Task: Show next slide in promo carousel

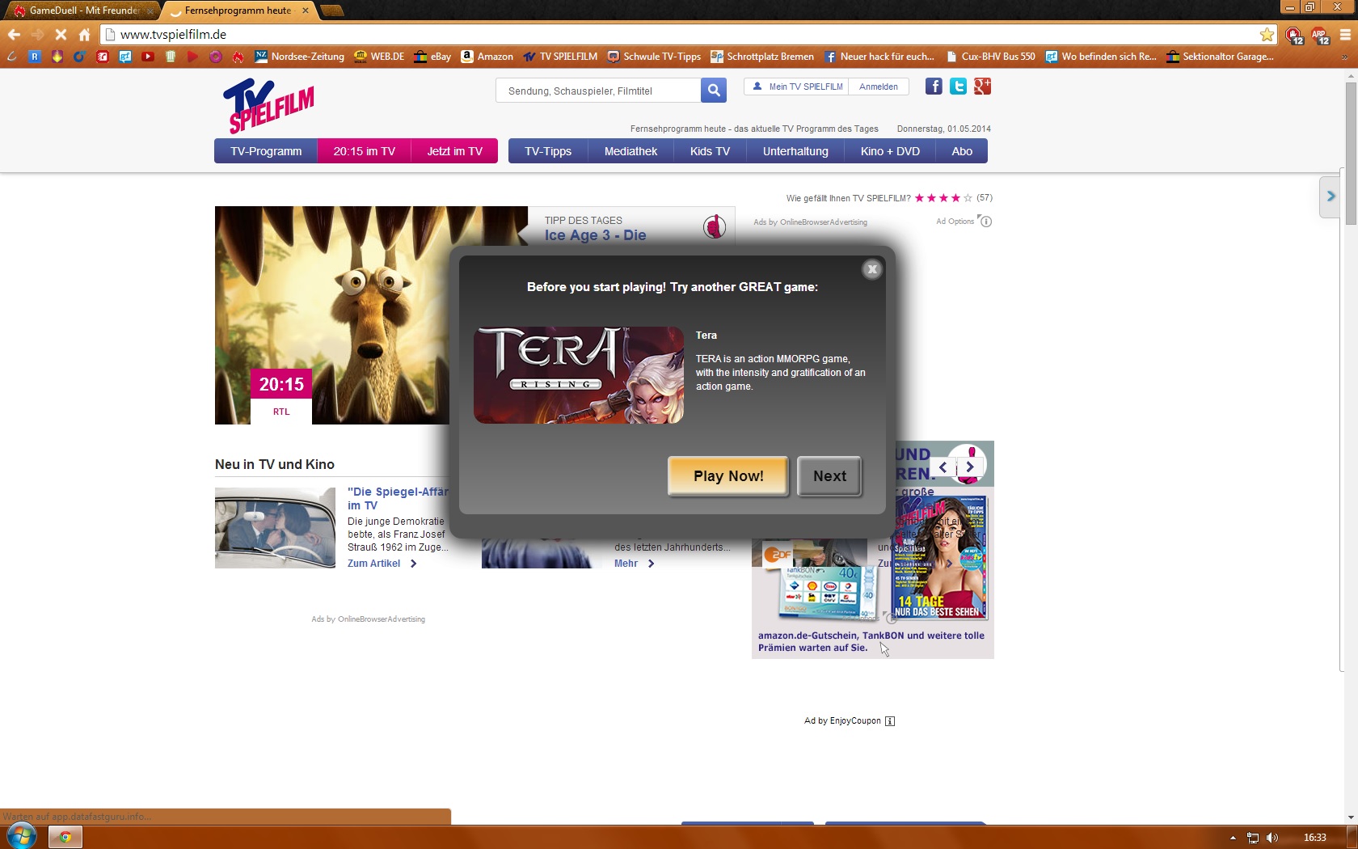Action: (x=970, y=467)
